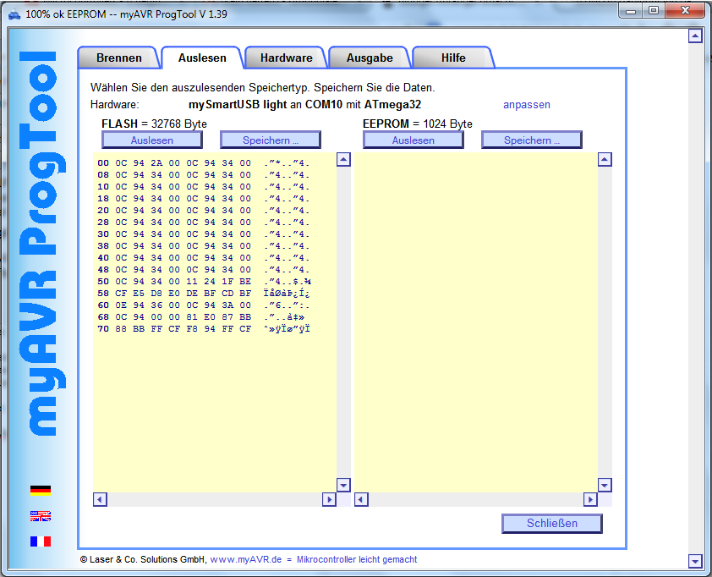Image resolution: width=712 pixels, height=577 pixels.
Task: Select the Auslesen tab
Action: click(x=202, y=58)
